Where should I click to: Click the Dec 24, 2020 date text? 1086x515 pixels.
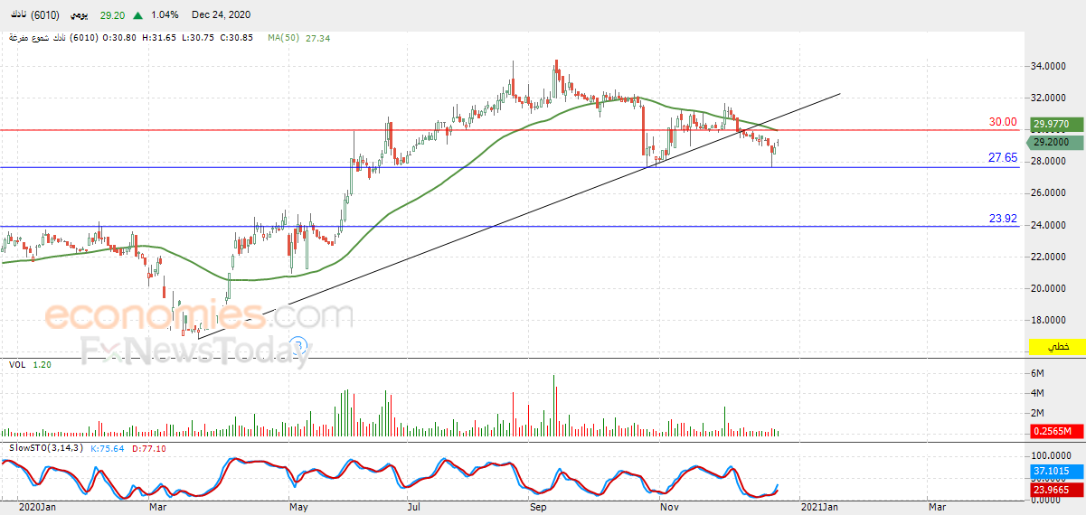pyautogui.click(x=222, y=15)
